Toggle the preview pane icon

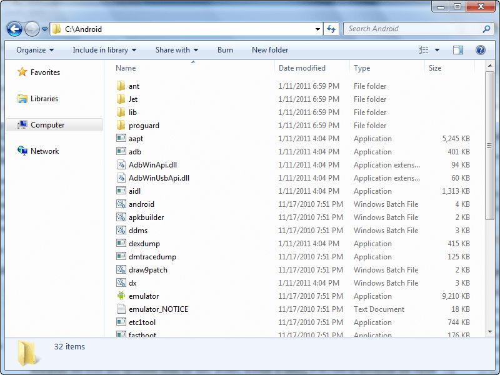click(x=457, y=50)
